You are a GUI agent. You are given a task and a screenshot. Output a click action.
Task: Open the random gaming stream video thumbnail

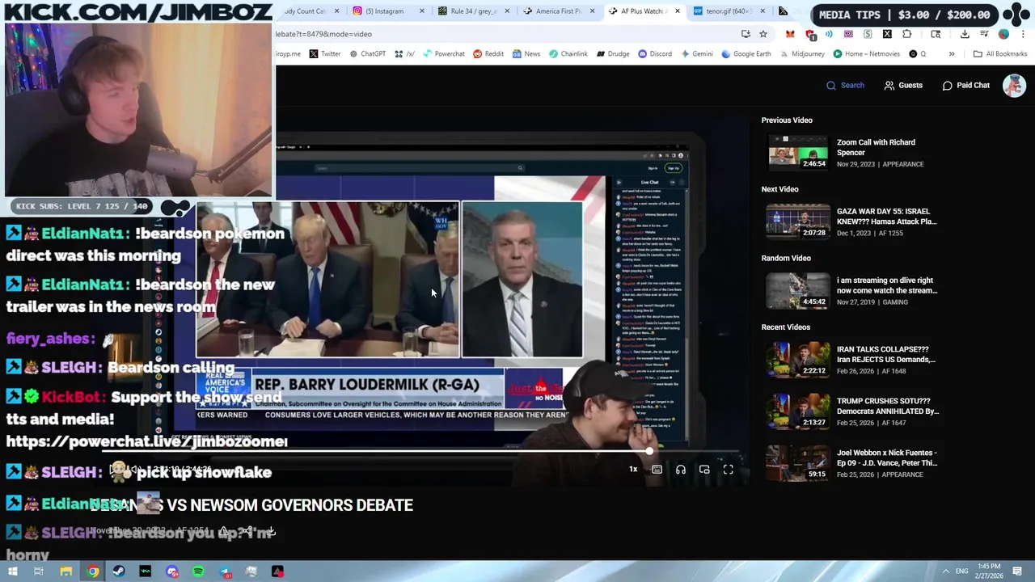(798, 291)
